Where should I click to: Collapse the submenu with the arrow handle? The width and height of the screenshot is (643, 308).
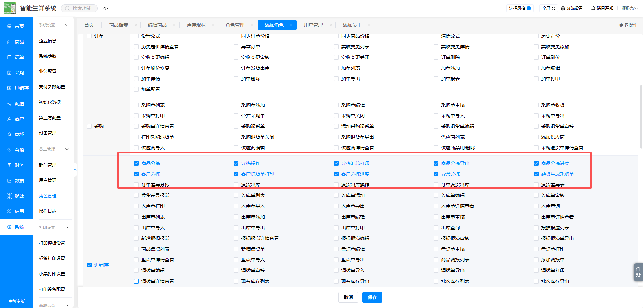(x=75, y=170)
